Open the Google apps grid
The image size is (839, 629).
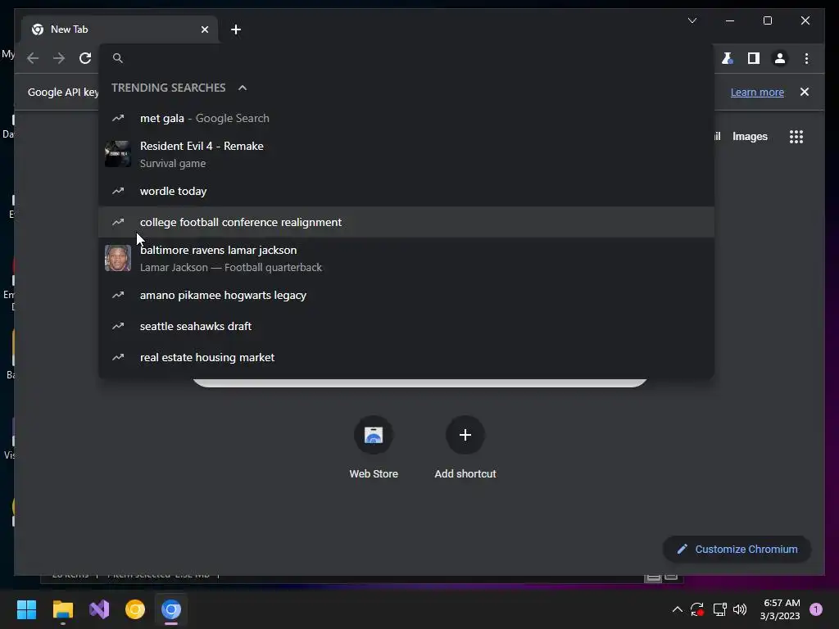(796, 137)
